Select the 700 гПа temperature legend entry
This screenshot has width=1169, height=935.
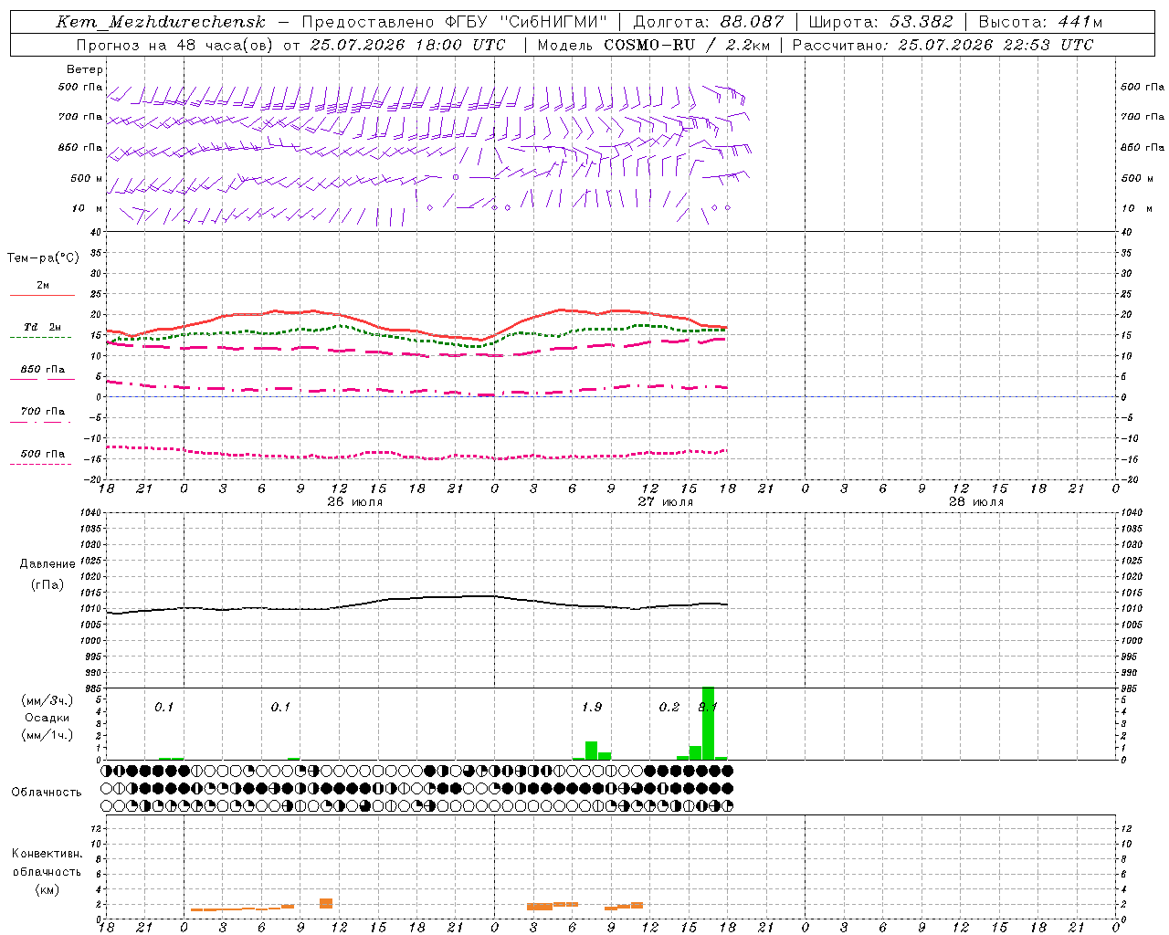(42, 412)
